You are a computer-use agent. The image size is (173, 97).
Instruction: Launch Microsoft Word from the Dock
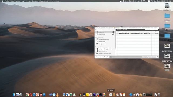(67, 95)
